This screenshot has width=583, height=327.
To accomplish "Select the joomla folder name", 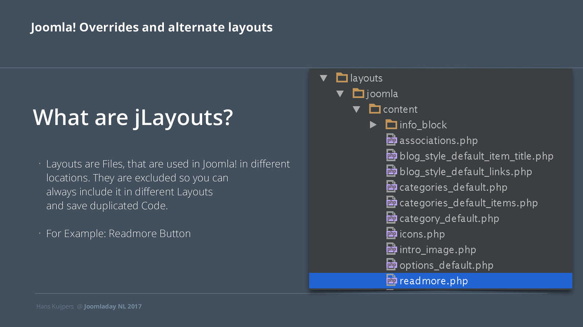I will click(x=382, y=94).
